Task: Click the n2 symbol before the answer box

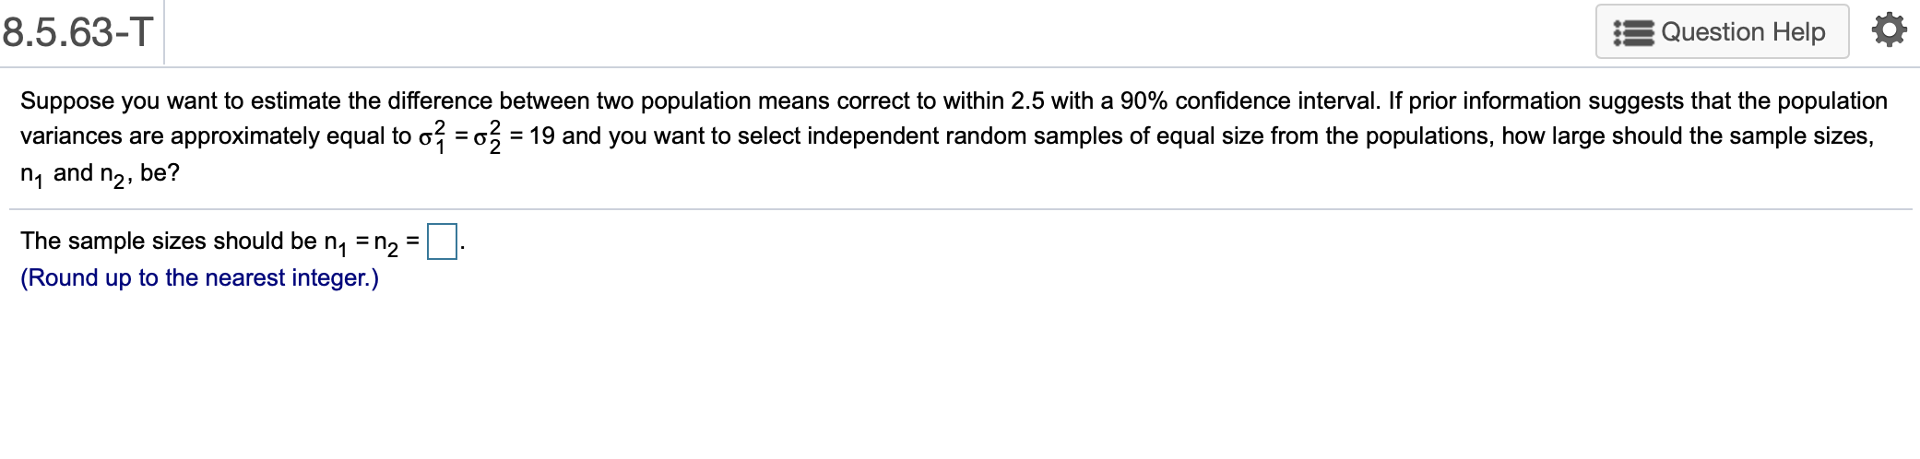Action: point(385,243)
